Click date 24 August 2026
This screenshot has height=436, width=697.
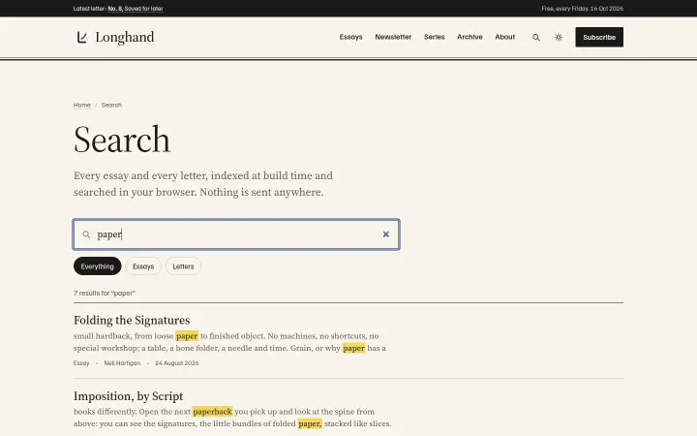coord(176,363)
